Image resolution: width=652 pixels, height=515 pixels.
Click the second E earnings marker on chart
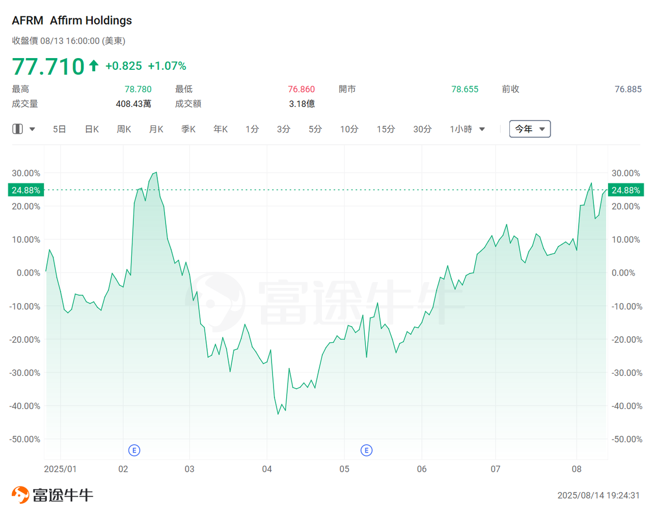tap(366, 450)
